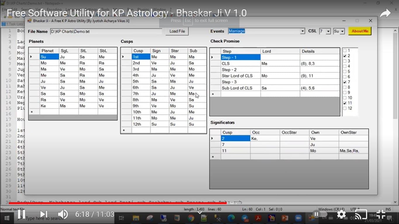399x224 pixels.
Task: Click the File Name path field
Action: click(106, 32)
